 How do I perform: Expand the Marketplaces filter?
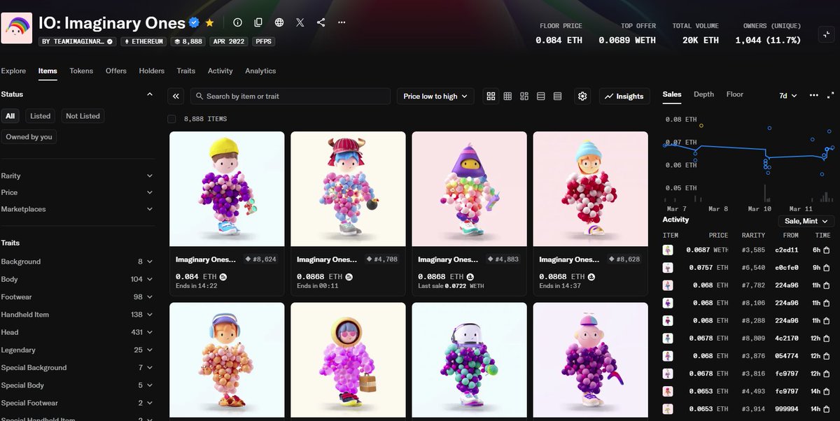[77, 209]
